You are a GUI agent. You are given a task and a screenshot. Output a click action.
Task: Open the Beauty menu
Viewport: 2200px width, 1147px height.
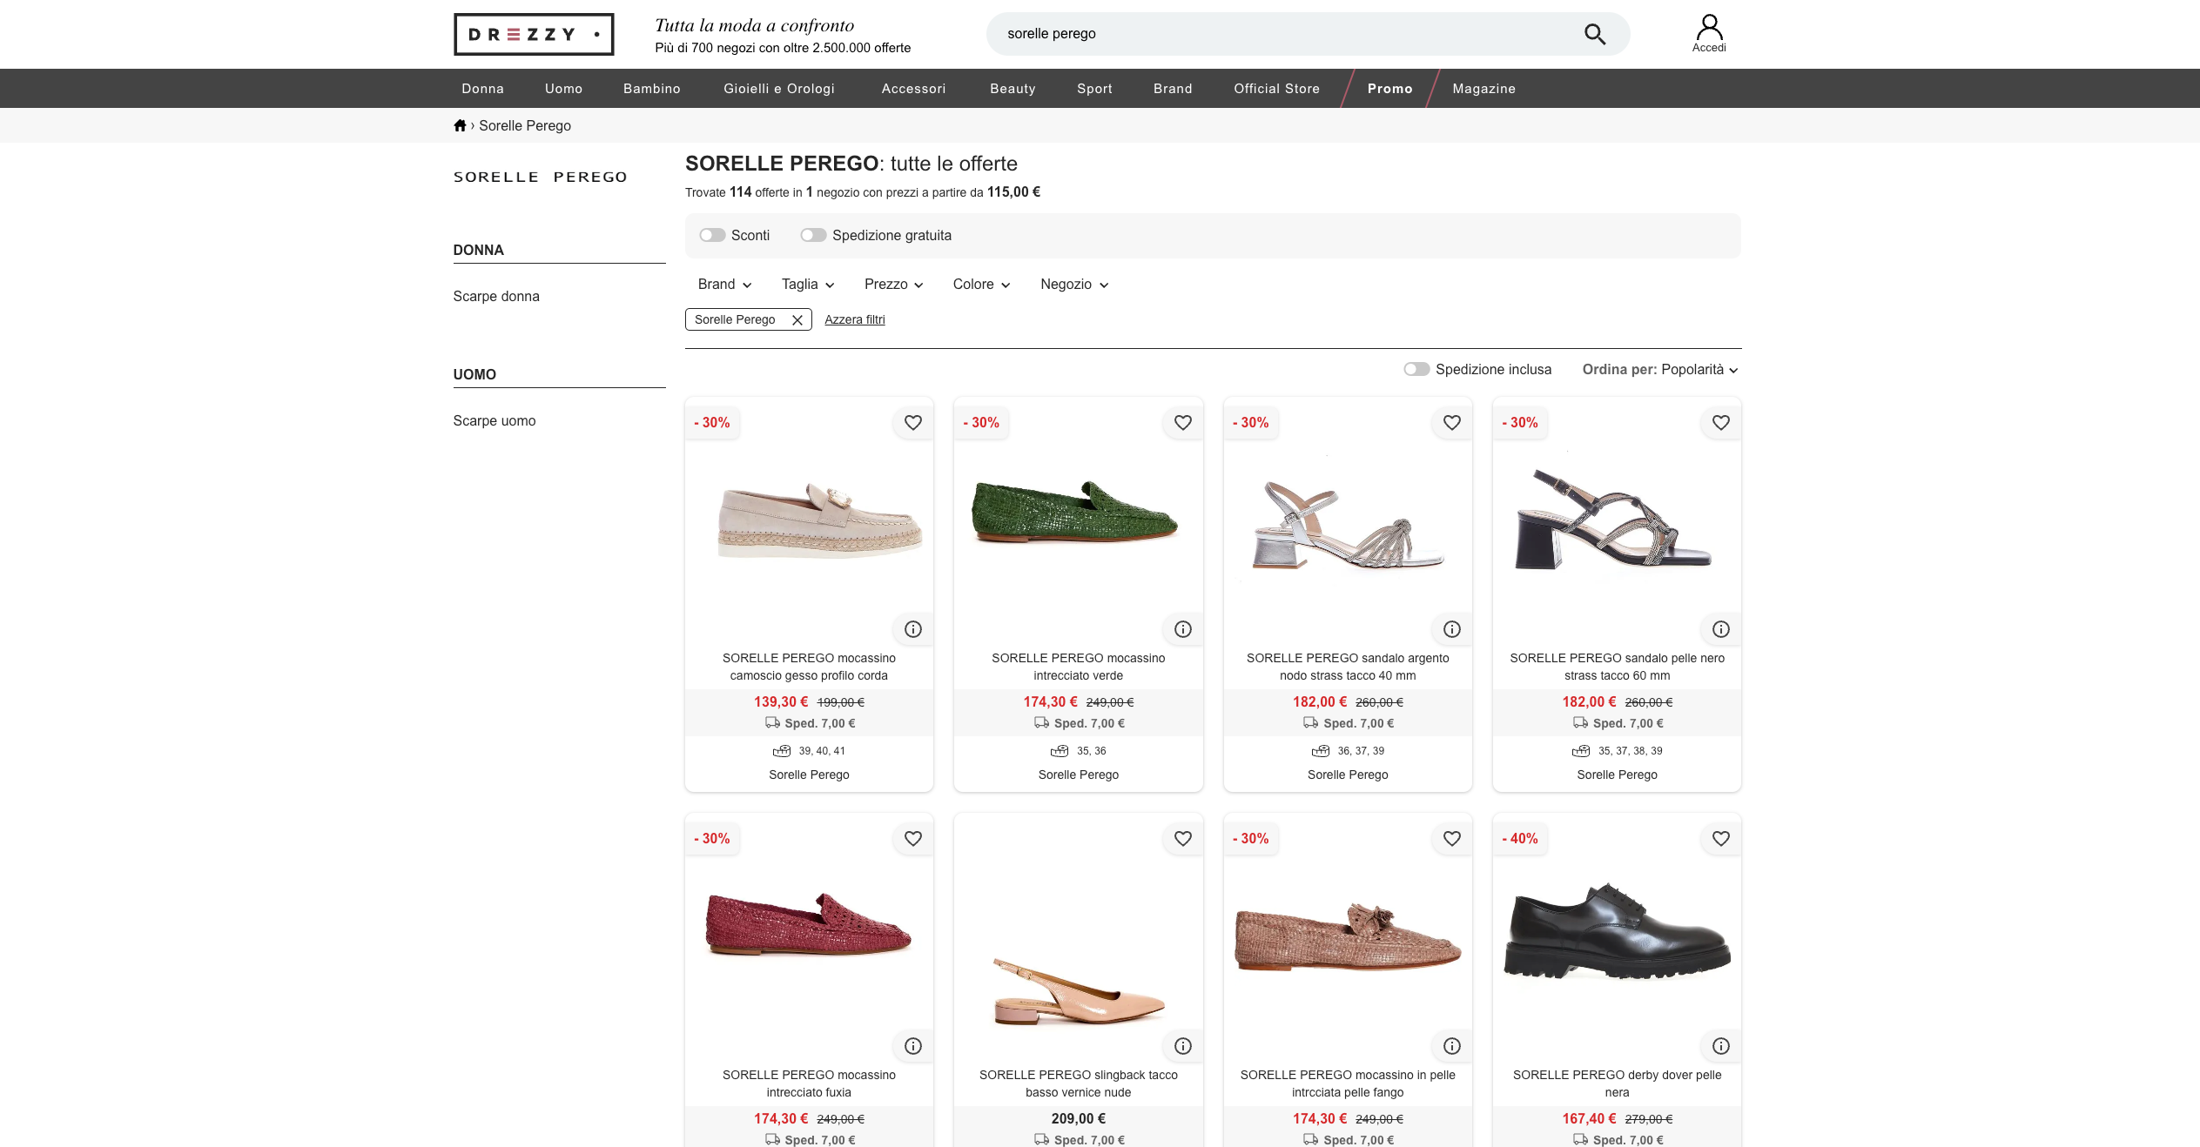[1013, 89]
